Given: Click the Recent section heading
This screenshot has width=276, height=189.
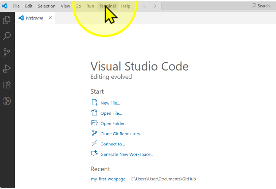Looking at the screenshot, I should point(100,169).
